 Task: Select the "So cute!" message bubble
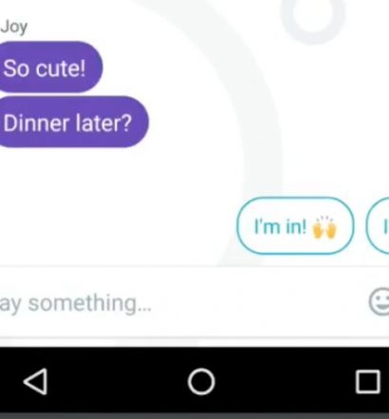tap(50, 67)
